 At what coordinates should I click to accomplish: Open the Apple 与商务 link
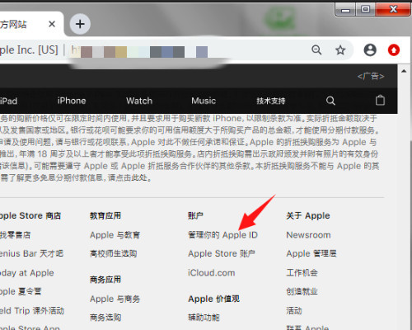(115, 299)
